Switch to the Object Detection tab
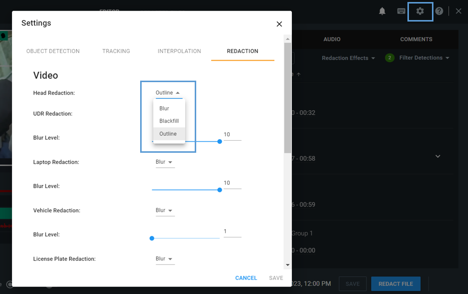 coord(53,51)
